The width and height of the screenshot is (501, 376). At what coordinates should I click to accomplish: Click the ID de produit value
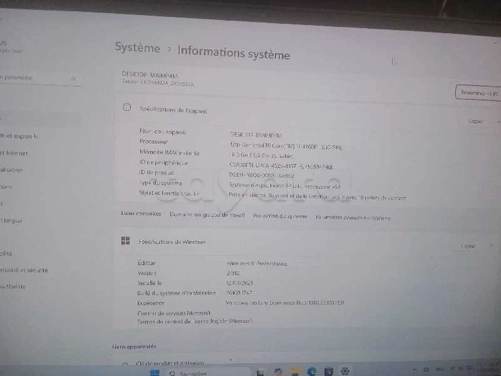(x=262, y=175)
